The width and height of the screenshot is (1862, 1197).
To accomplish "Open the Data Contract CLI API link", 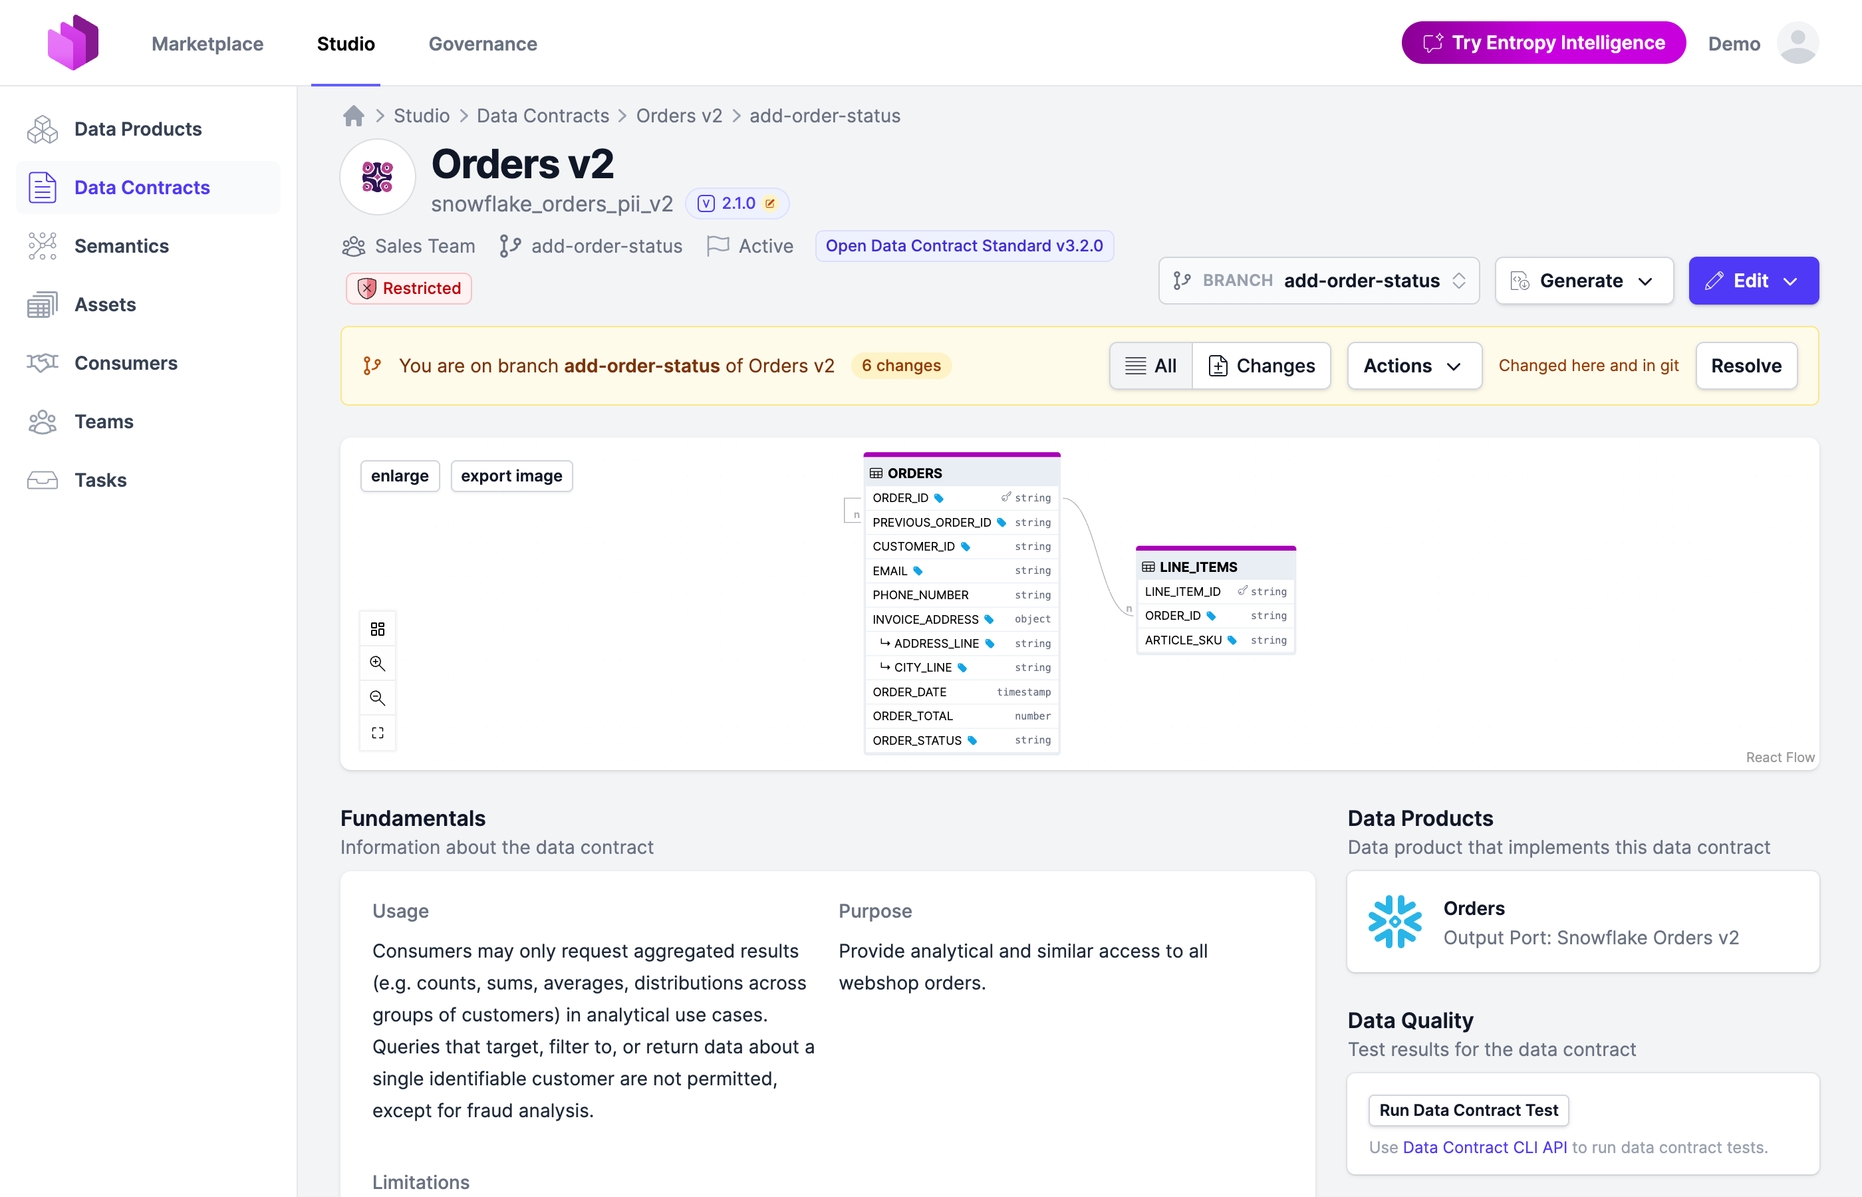I will tap(1485, 1147).
